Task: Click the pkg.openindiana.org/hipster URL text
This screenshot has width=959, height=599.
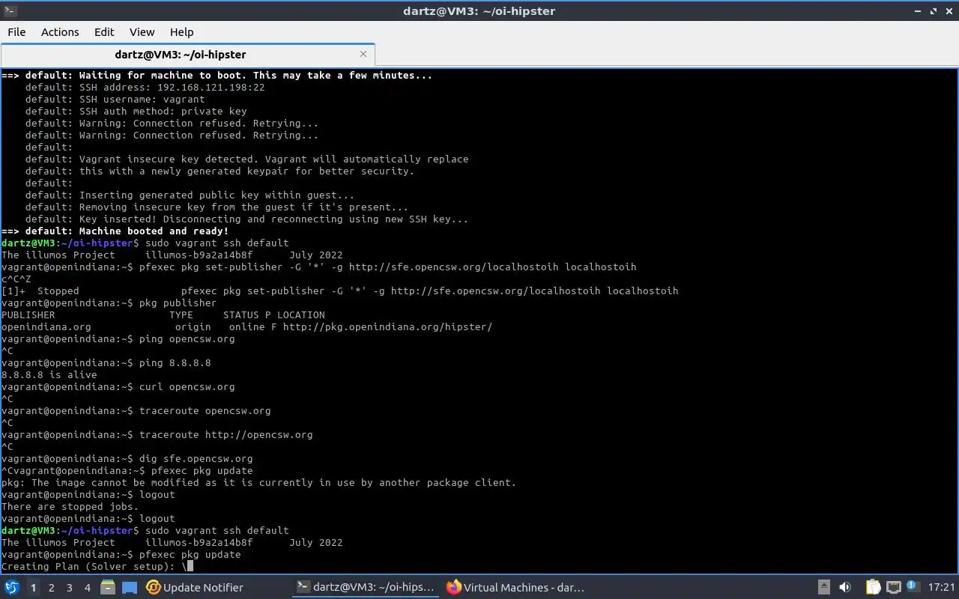Action: [387, 327]
